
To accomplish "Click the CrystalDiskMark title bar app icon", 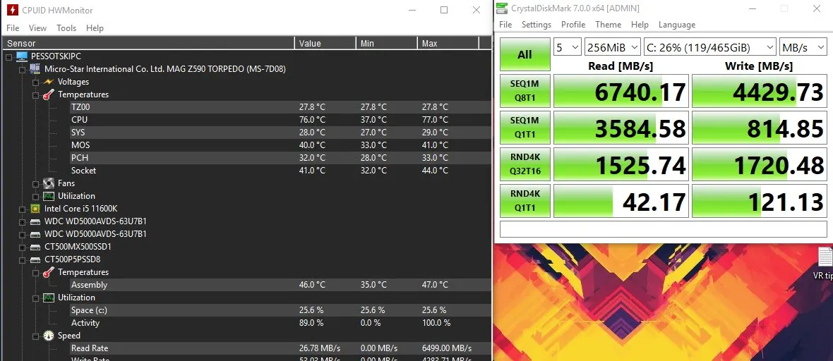I will 501,8.
